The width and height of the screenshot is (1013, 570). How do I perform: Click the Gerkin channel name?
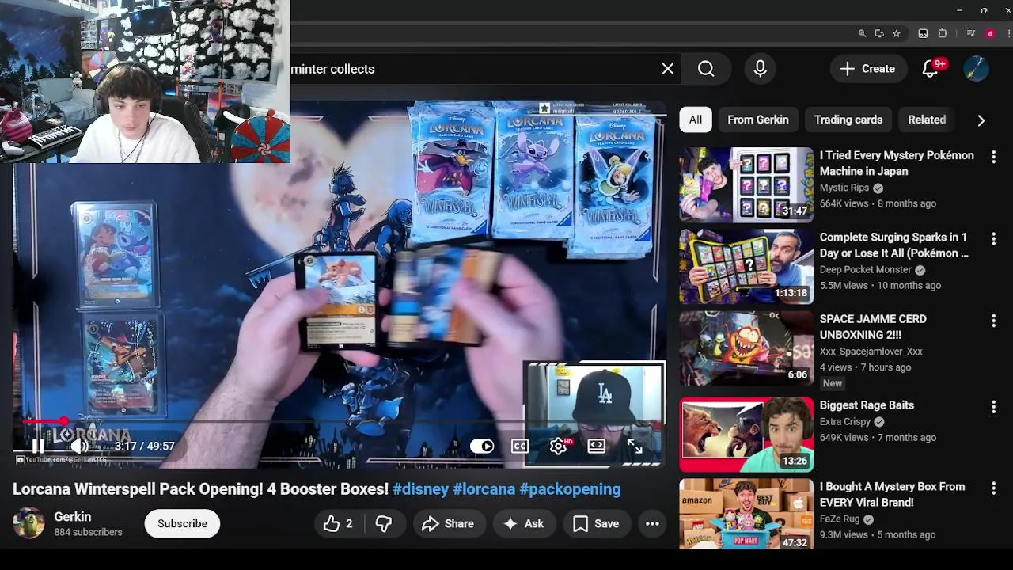pyautogui.click(x=73, y=517)
